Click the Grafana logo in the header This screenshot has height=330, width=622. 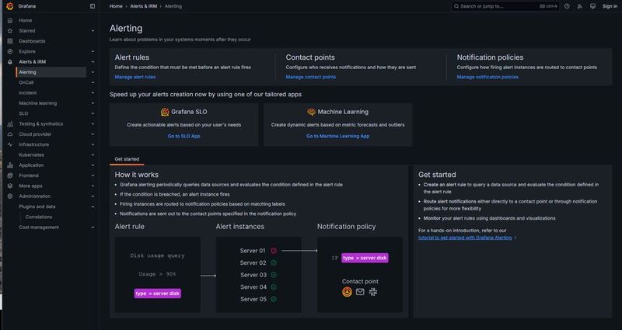pyautogui.click(x=10, y=6)
